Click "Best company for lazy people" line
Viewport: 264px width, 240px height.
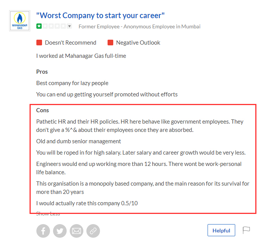pos(72,83)
